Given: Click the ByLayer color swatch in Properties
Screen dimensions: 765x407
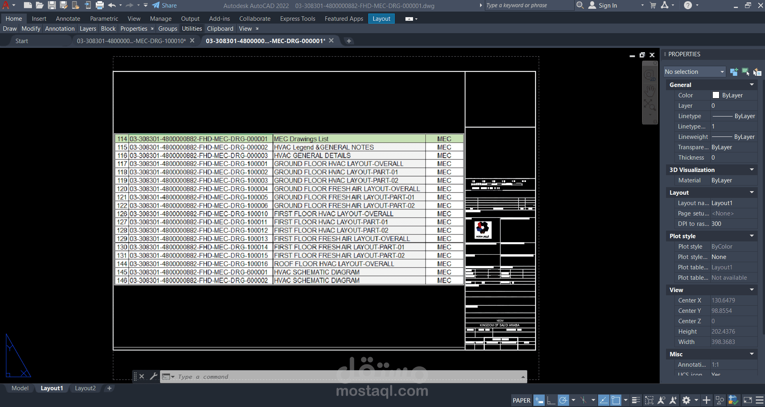Looking at the screenshot, I should (x=716, y=95).
